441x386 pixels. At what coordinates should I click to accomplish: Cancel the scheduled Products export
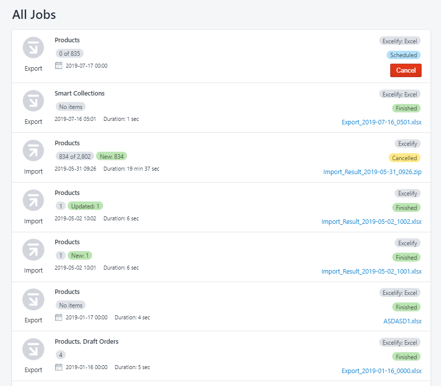406,70
